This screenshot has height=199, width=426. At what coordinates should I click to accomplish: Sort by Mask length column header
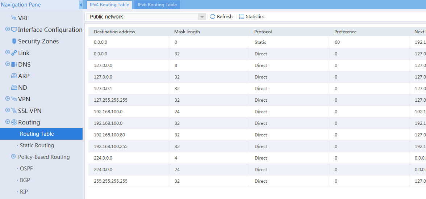coord(187,32)
